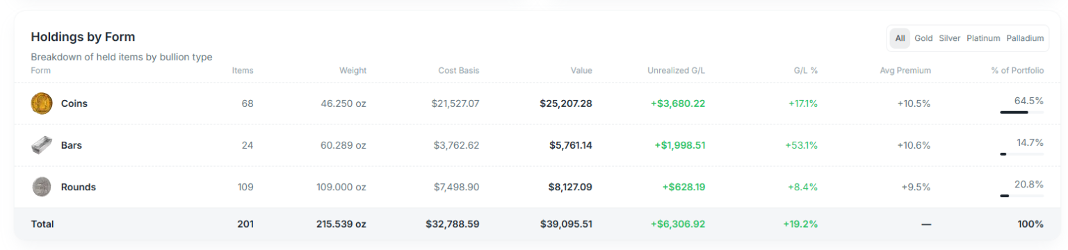The height and width of the screenshot is (250, 1068).
Task: Click the Total row label
Action: 42,224
